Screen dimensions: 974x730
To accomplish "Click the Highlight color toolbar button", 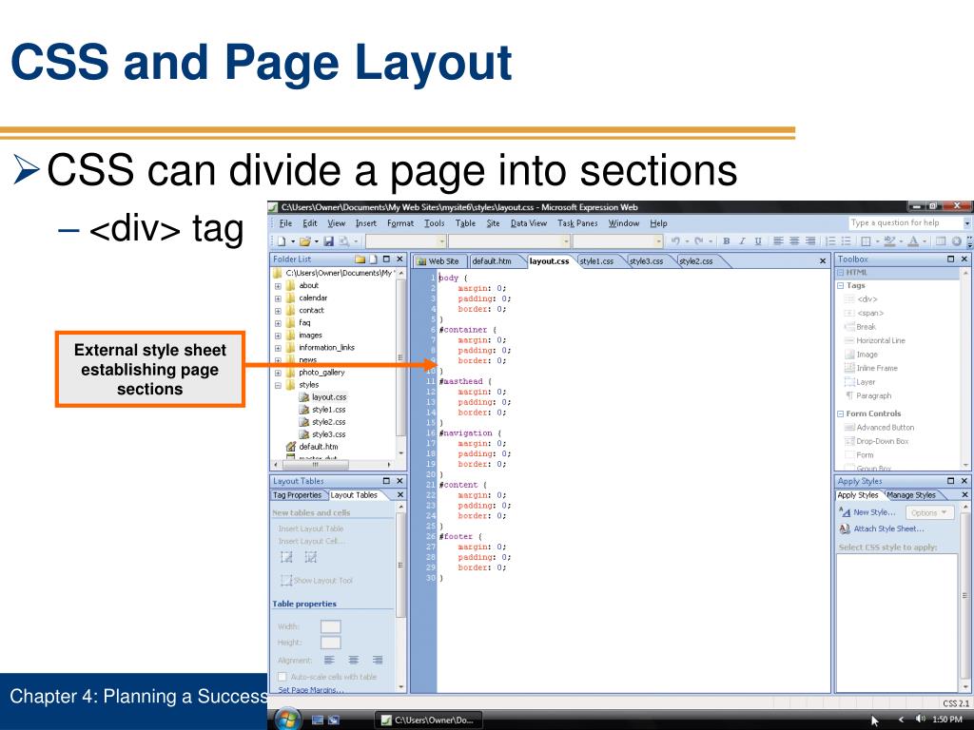I will [889, 240].
